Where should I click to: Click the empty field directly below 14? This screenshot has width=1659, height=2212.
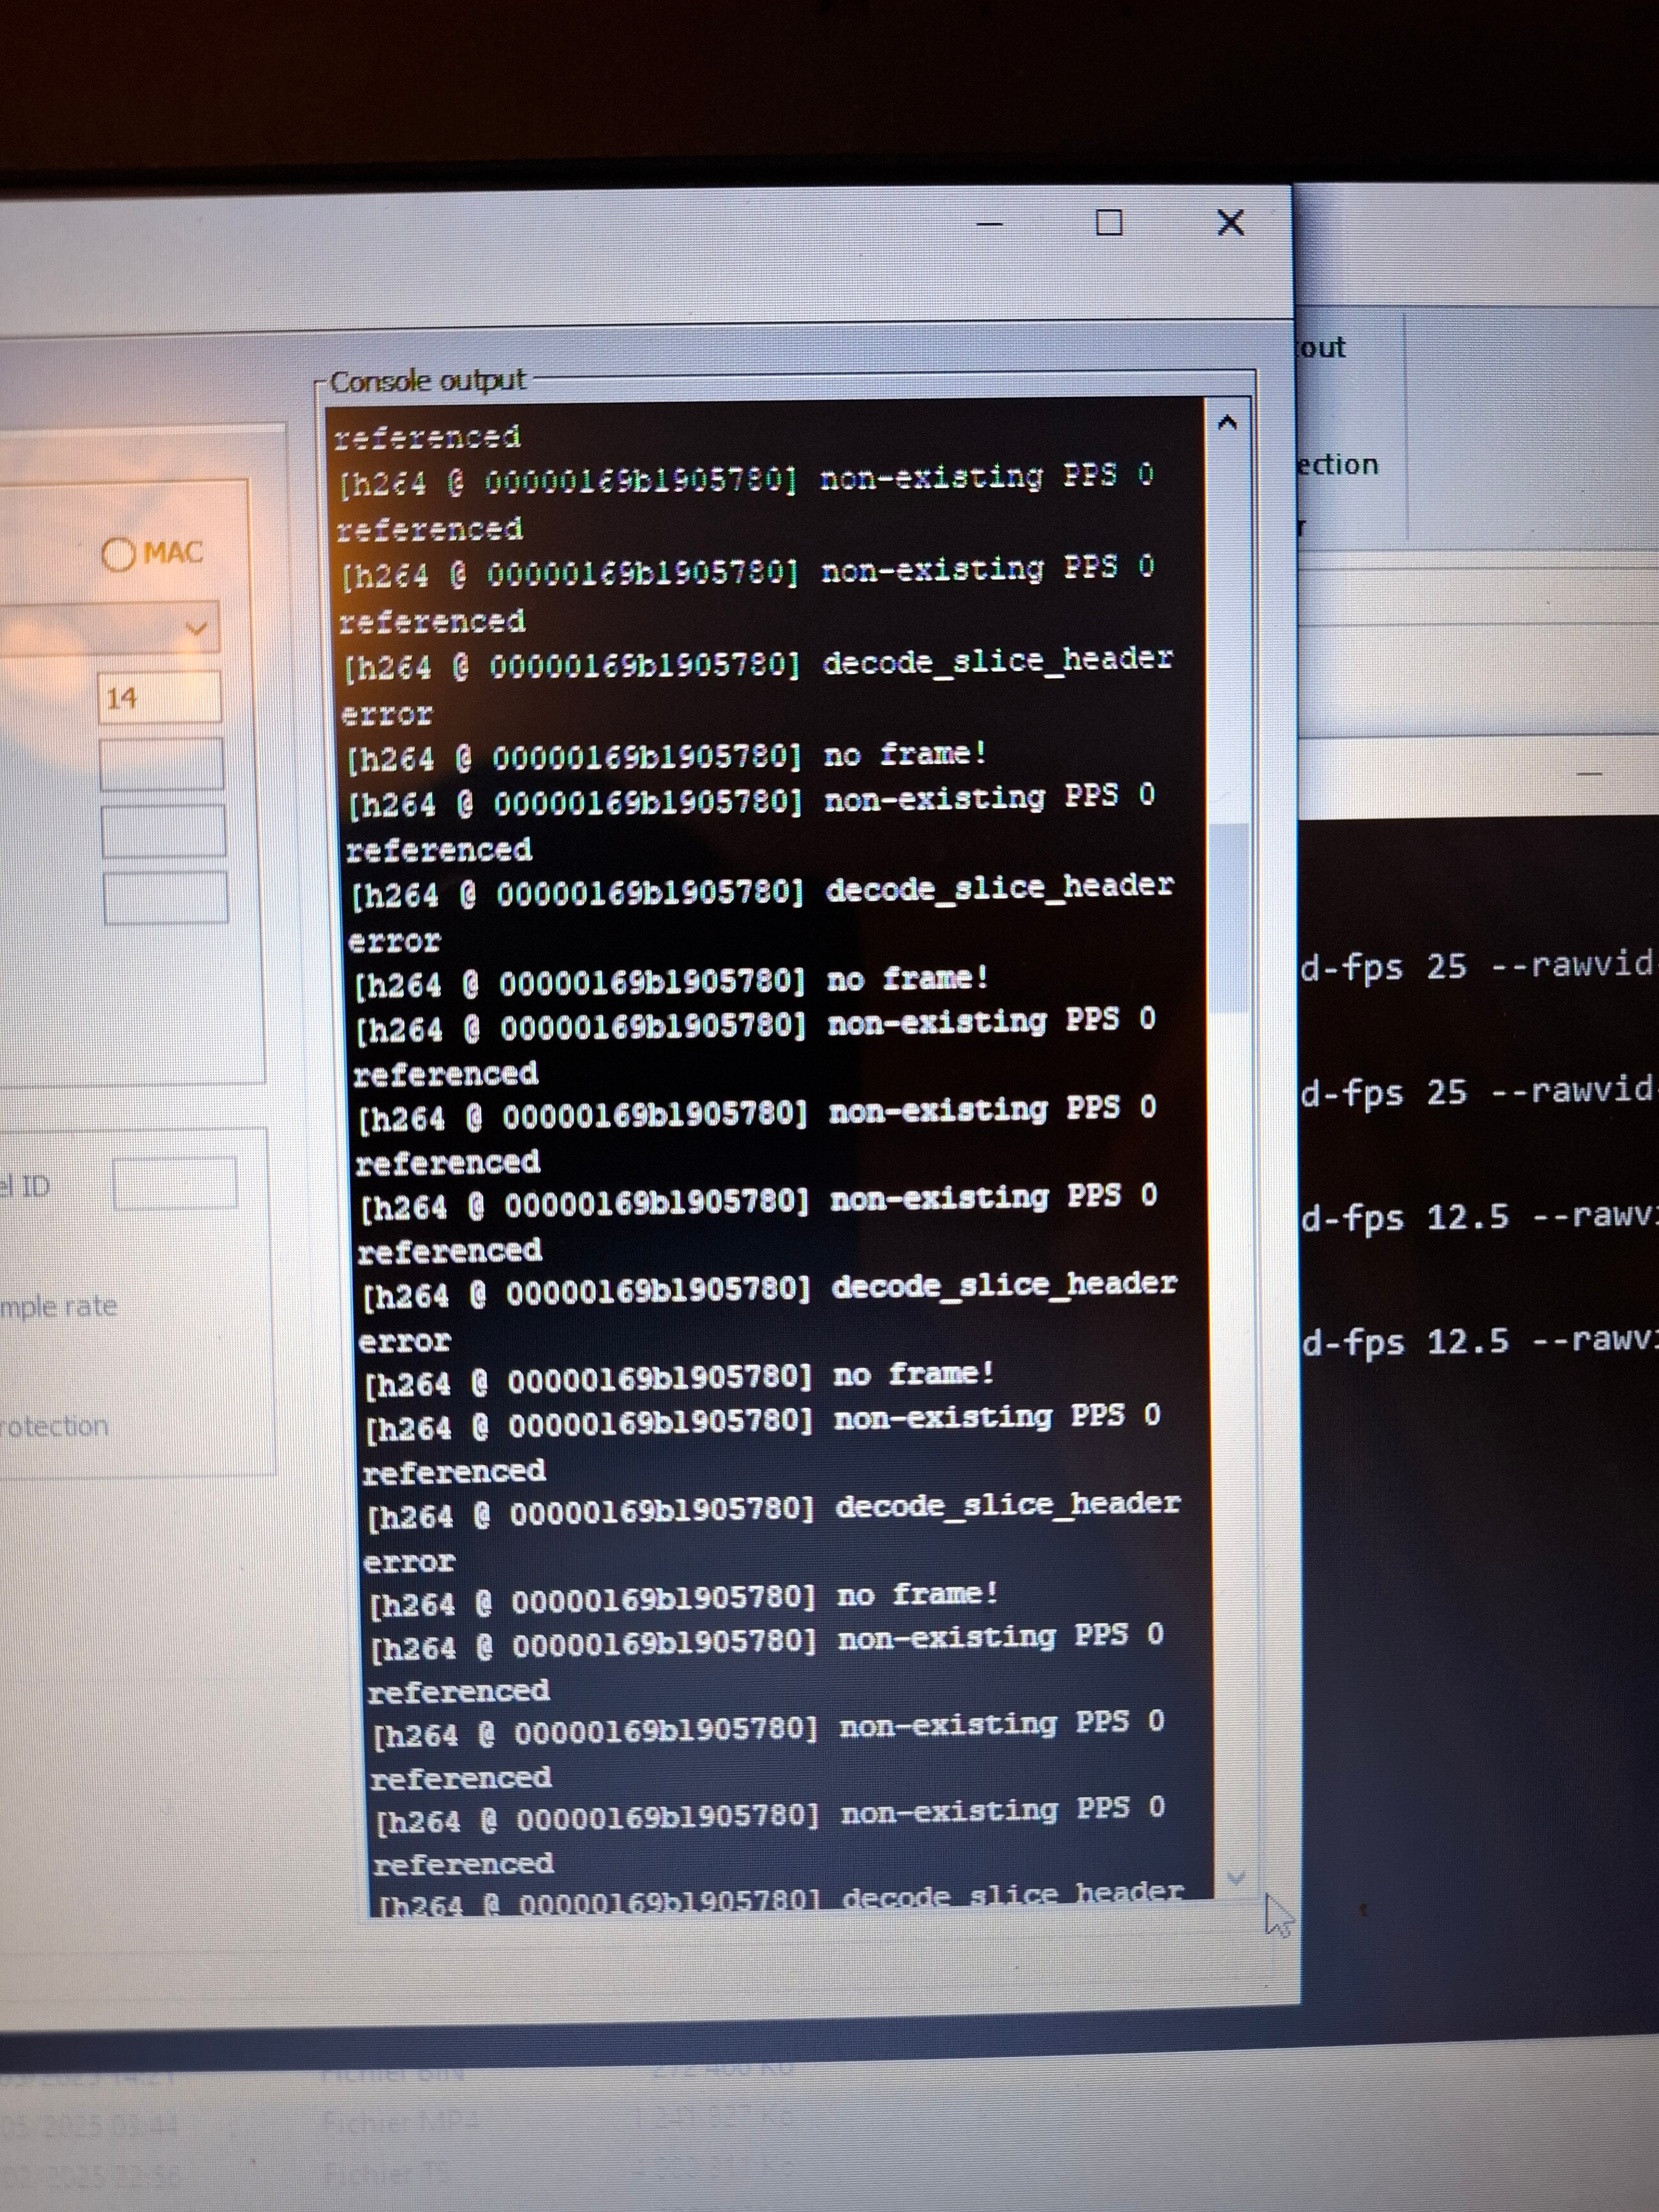tap(162, 764)
